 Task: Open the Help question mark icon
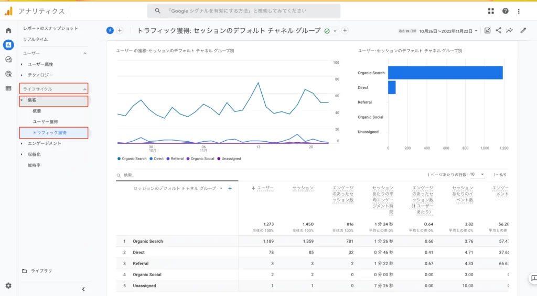[505, 12]
